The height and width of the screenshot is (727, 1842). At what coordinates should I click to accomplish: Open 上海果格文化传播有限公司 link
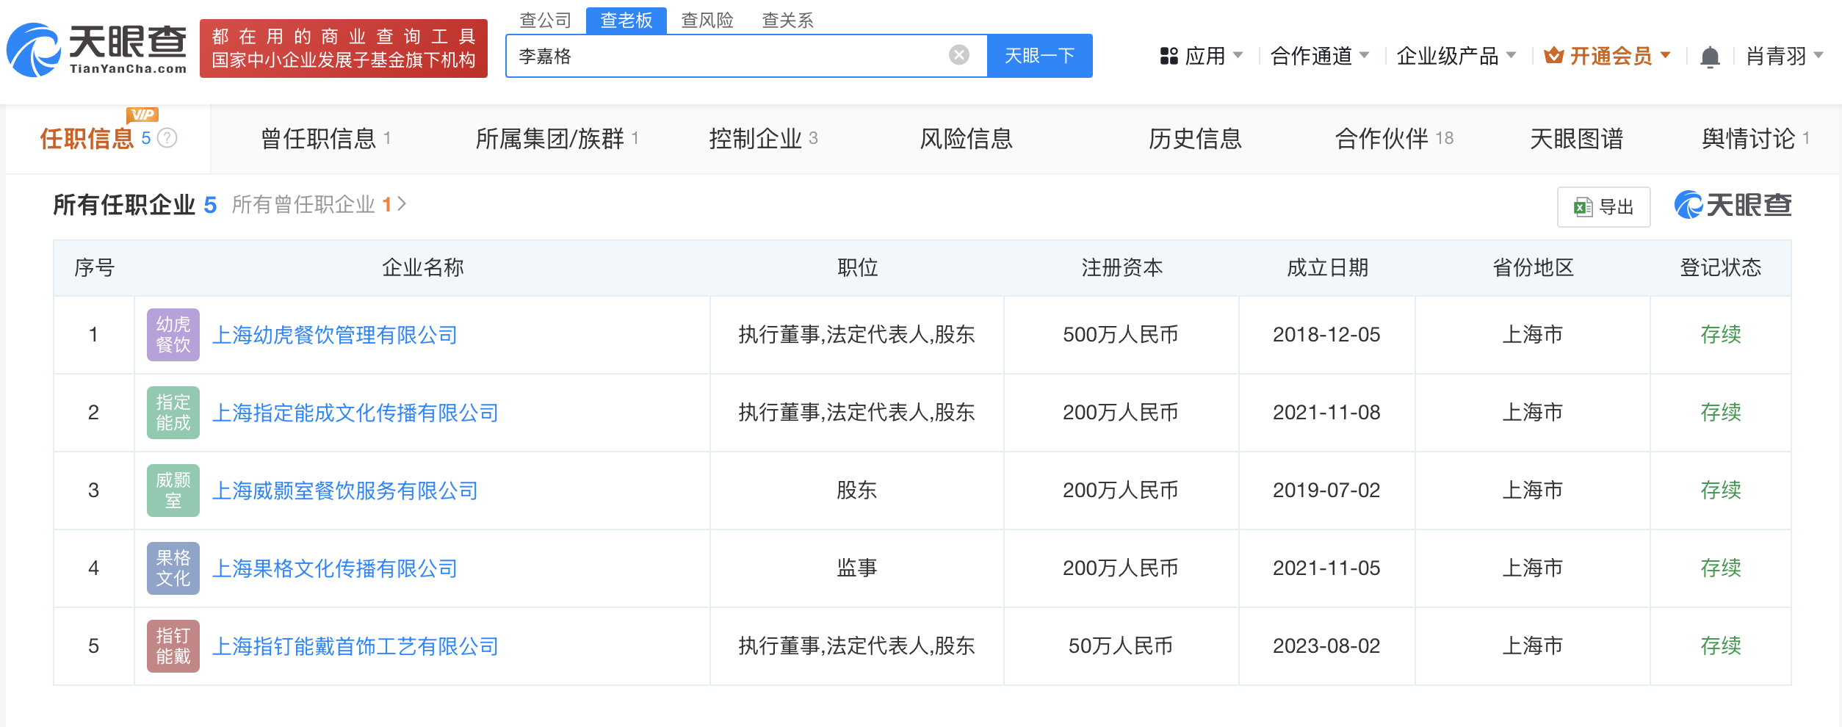[x=335, y=568]
